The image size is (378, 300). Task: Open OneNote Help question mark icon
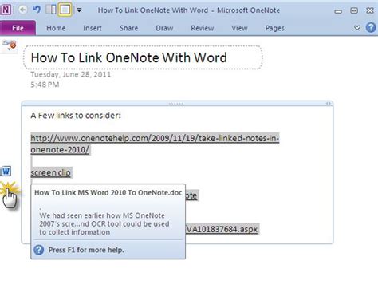click(x=371, y=27)
